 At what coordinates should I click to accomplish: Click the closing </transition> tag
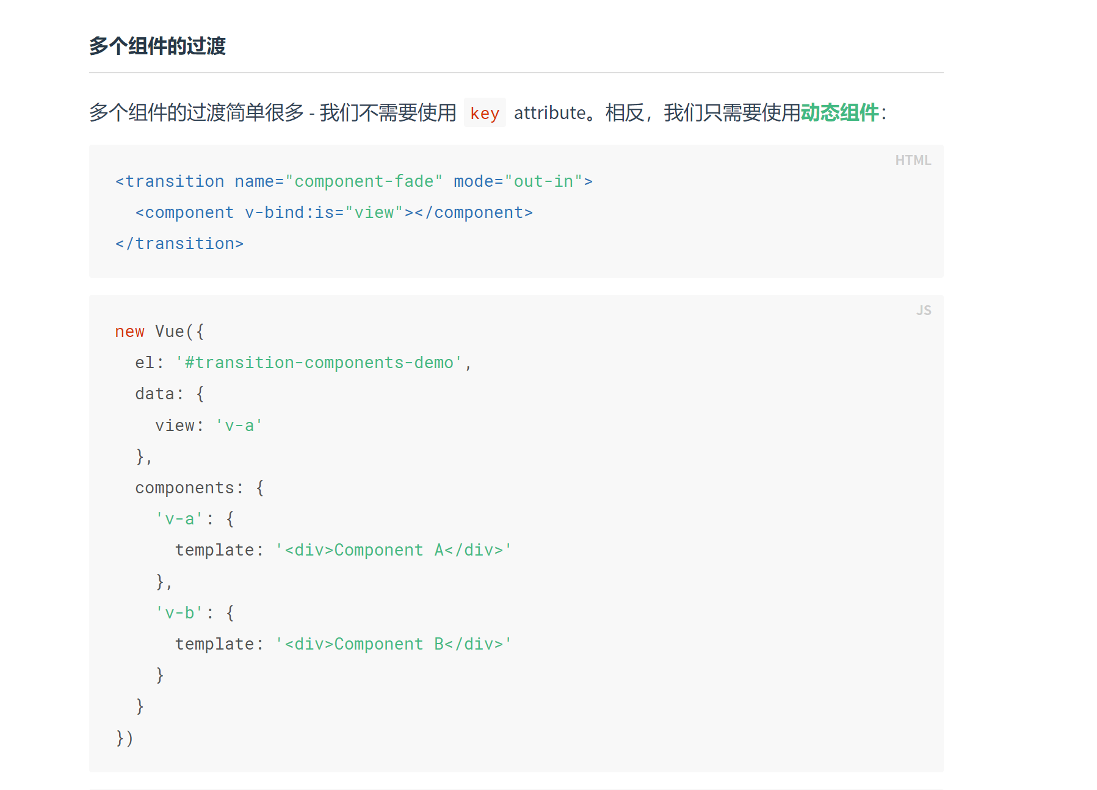click(x=179, y=244)
